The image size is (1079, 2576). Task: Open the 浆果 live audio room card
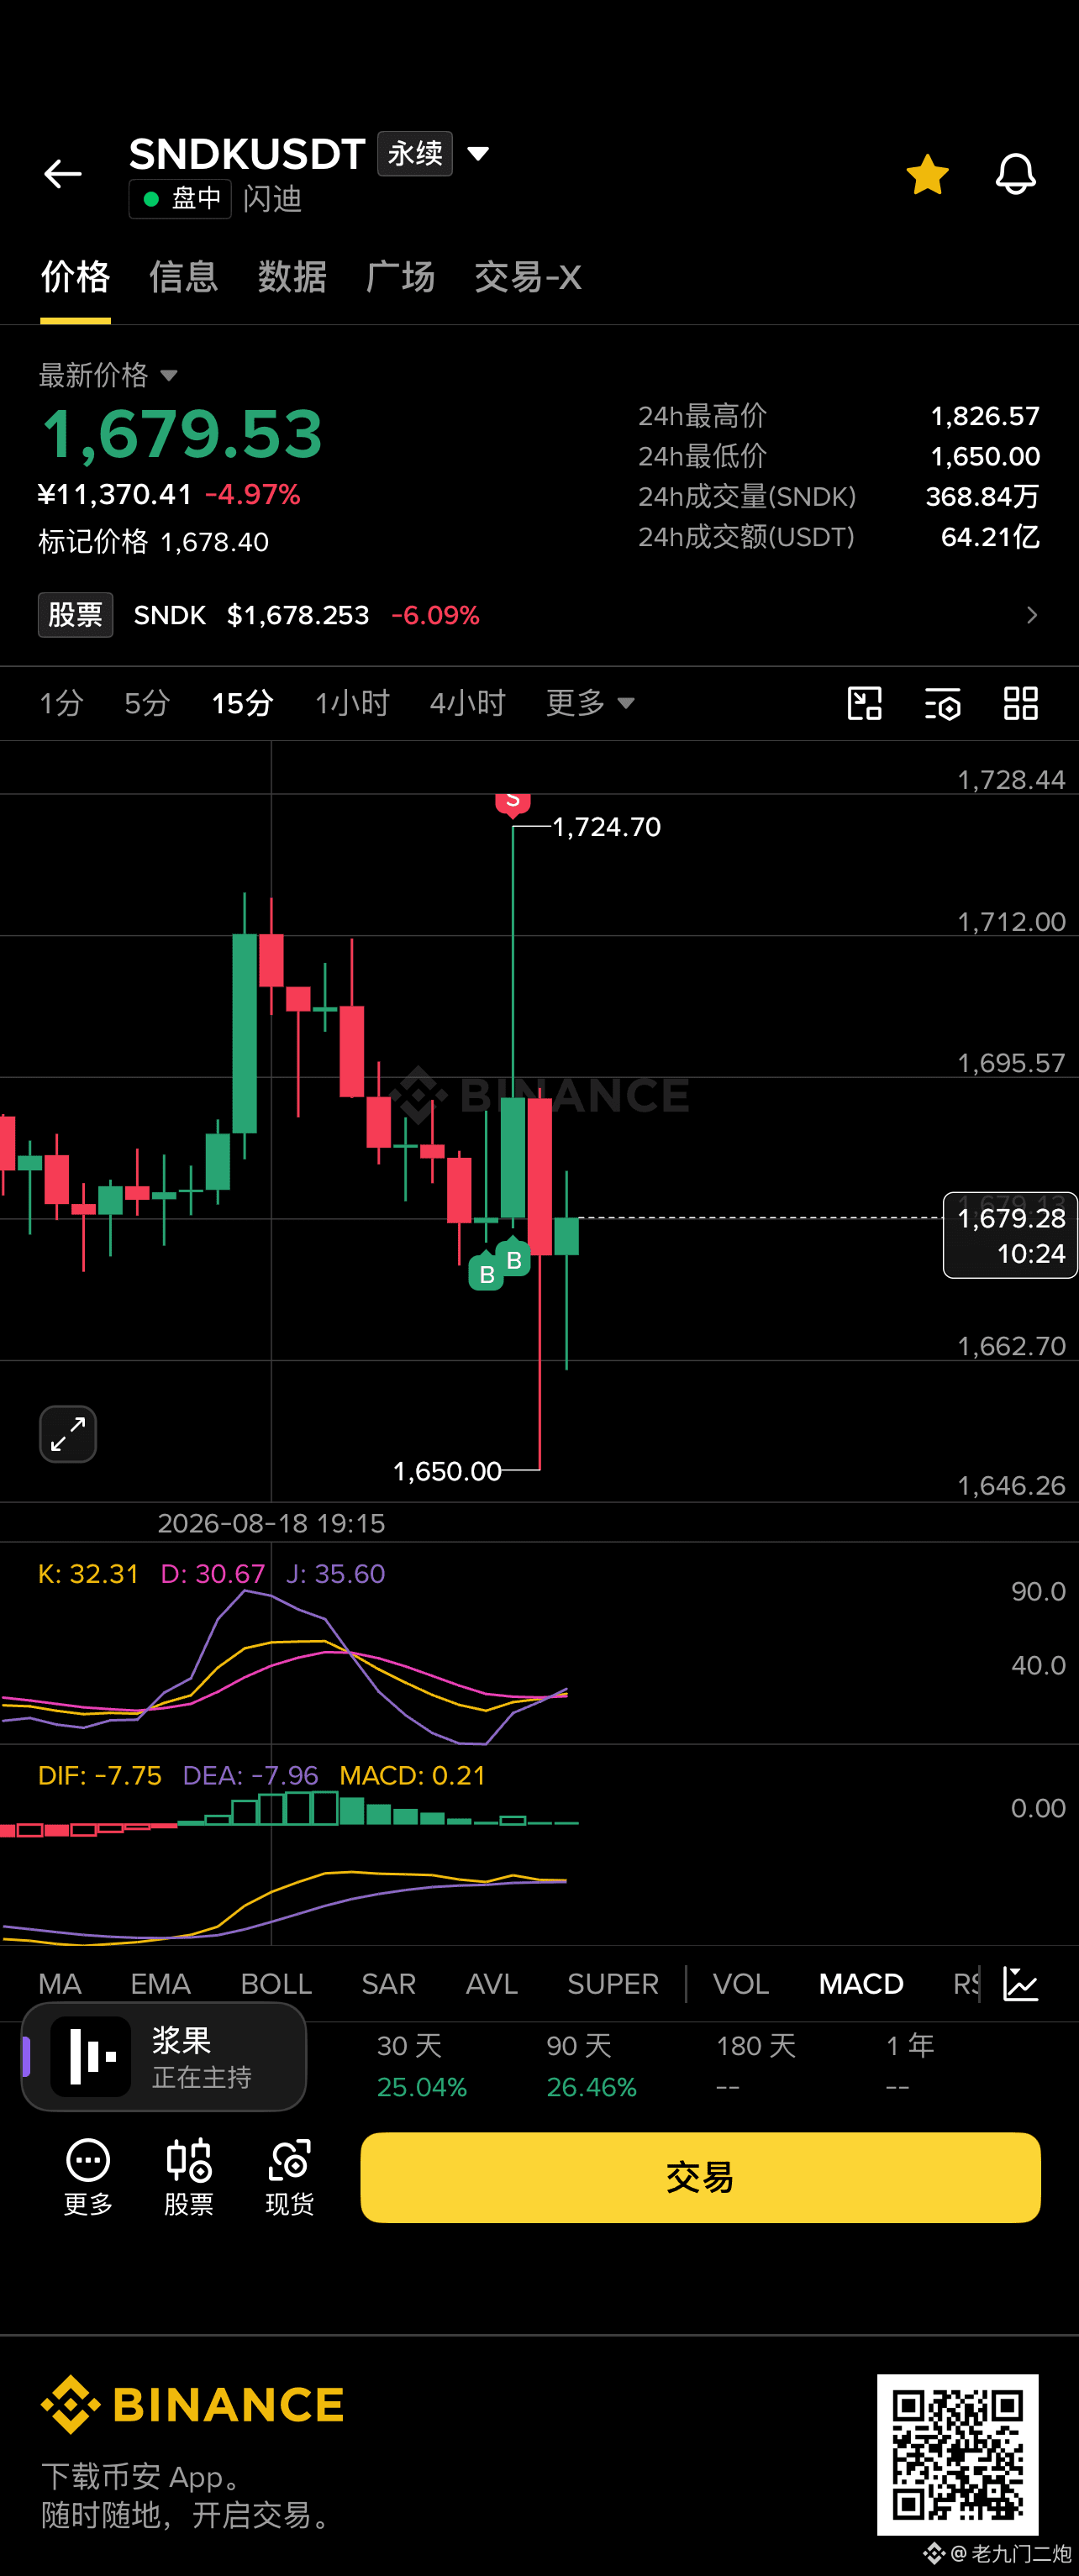point(164,2056)
